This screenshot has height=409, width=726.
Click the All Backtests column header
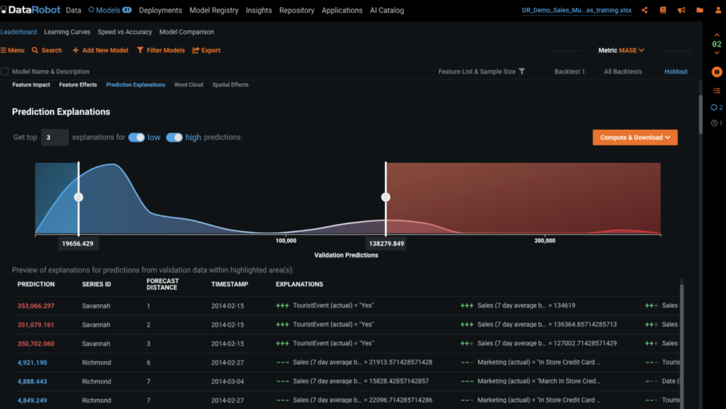tap(622, 72)
